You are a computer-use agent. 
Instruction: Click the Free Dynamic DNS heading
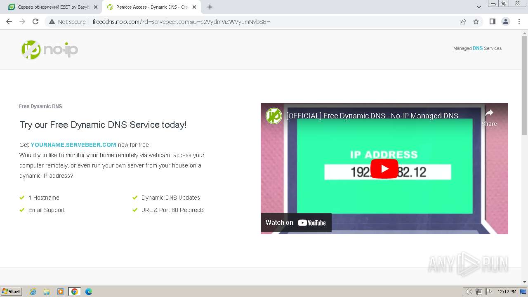coord(40,106)
